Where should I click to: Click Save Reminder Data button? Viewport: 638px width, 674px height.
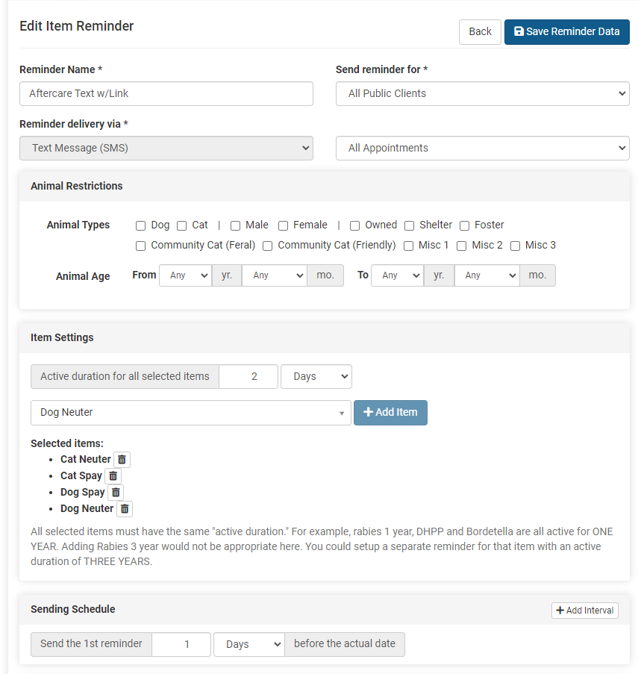click(x=566, y=32)
